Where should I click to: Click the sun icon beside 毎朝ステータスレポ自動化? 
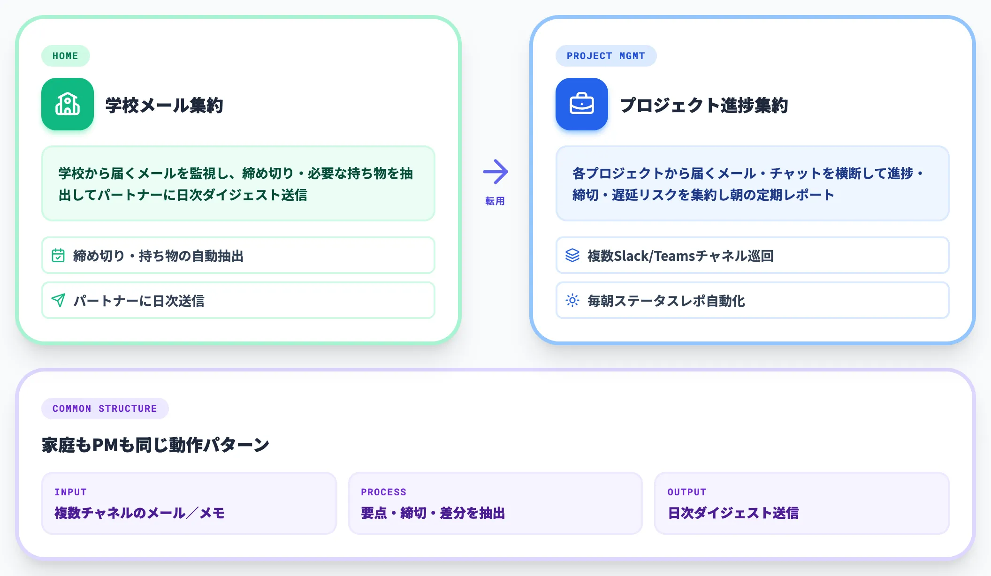click(572, 300)
